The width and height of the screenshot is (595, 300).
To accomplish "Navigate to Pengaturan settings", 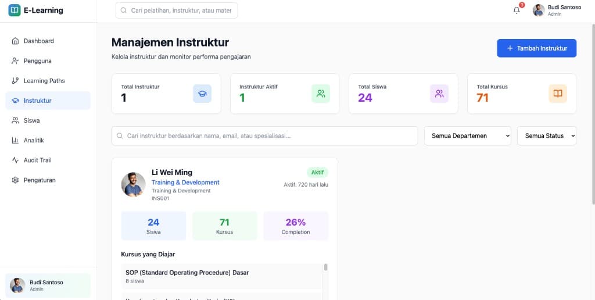I will click(x=40, y=180).
